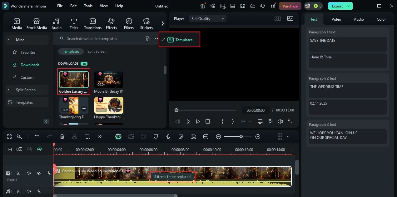Select the Split Screen filter pill
The height and width of the screenshot is (197, 397).
[97, 52]
